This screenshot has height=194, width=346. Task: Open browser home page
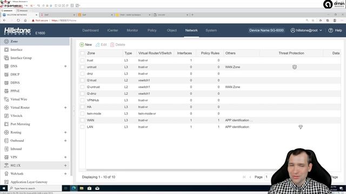(x=25, y=20)
